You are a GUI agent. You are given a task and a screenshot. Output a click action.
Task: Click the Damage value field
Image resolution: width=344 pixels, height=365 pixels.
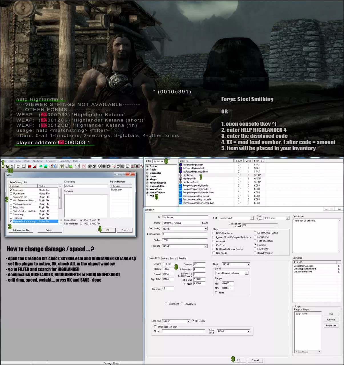(x=199, y=264)
